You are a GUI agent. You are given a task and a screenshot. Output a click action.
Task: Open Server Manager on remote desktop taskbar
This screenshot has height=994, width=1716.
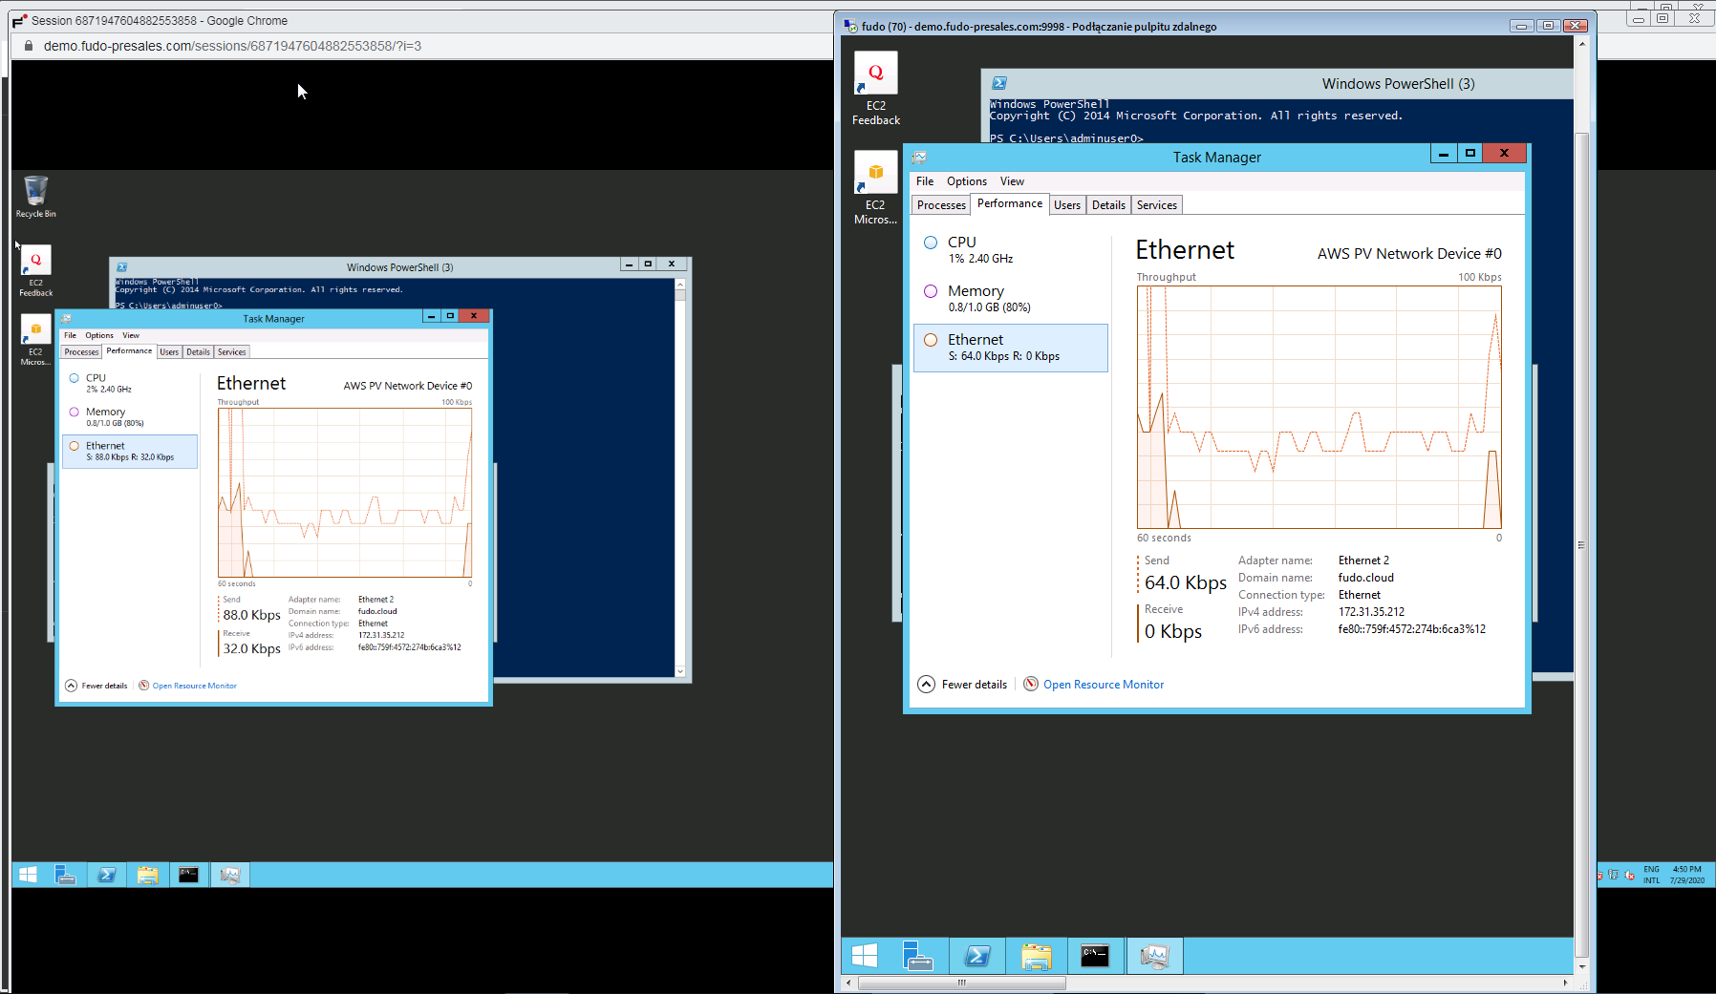coord(918,956)
